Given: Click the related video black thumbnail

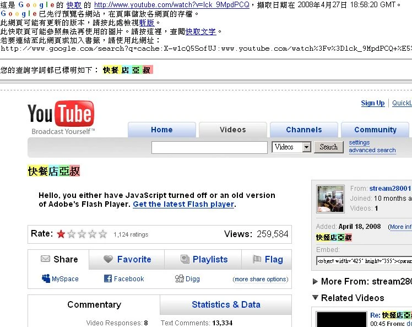Looking at the screenshot, I should click(x=341, y=319).
